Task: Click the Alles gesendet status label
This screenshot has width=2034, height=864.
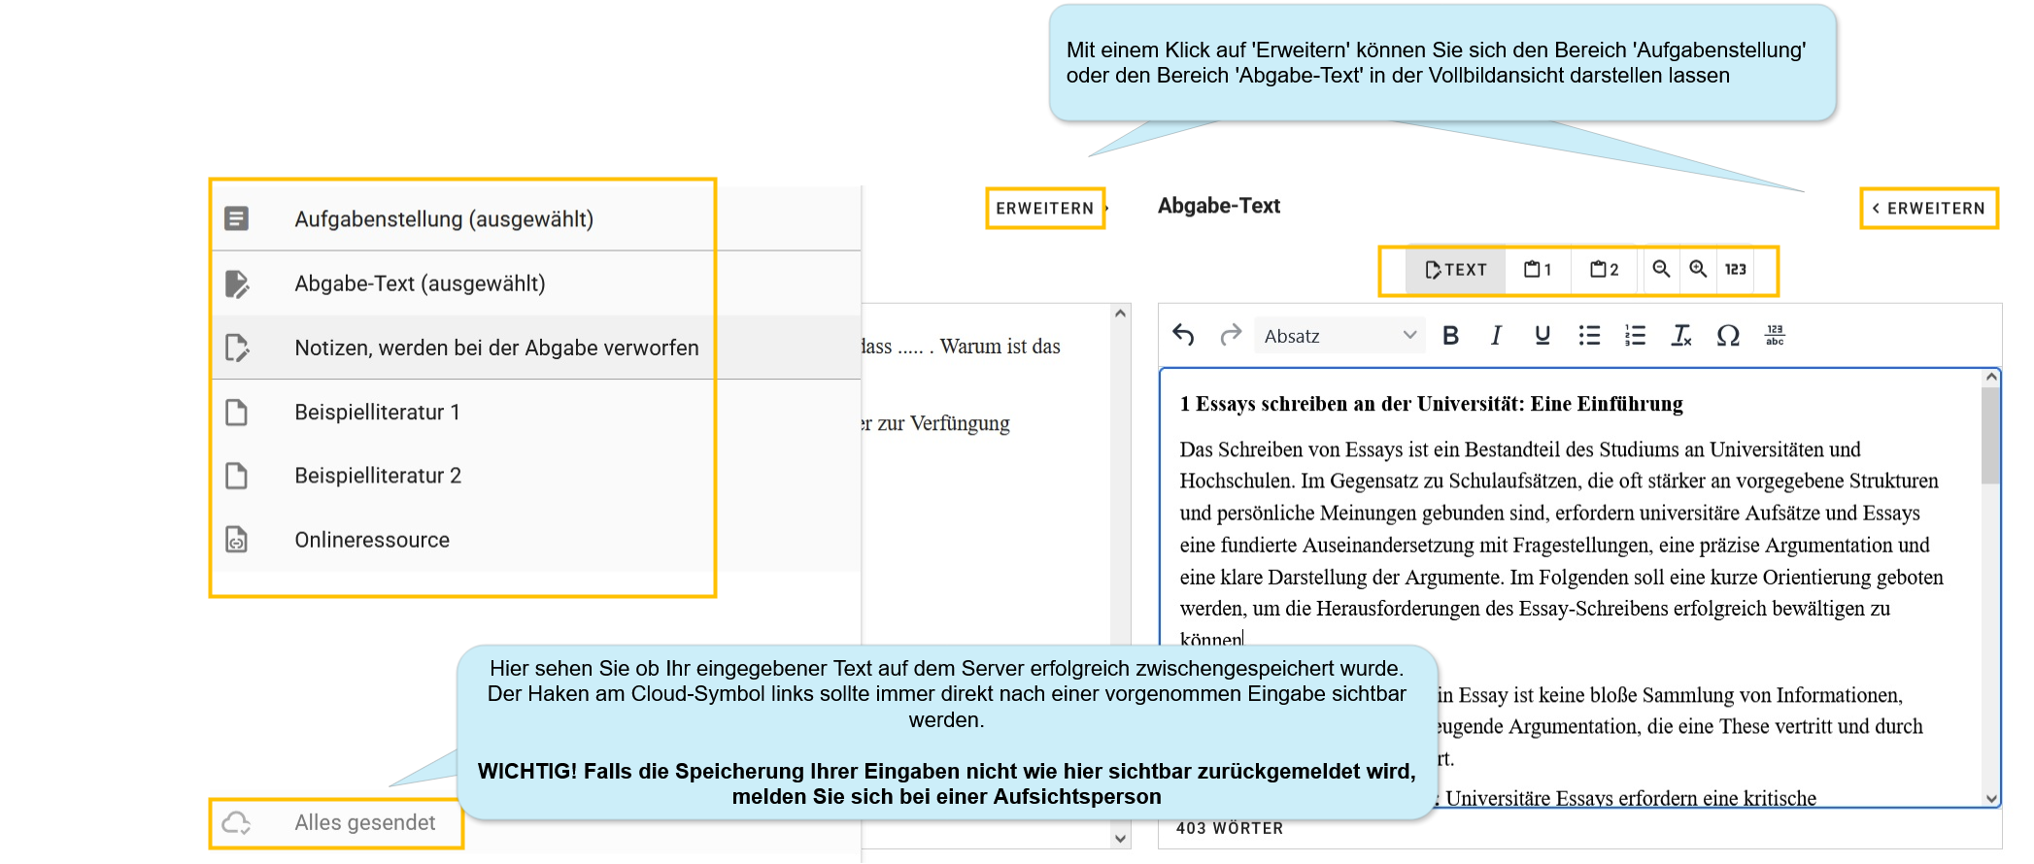Action: [x=365, y=822]
